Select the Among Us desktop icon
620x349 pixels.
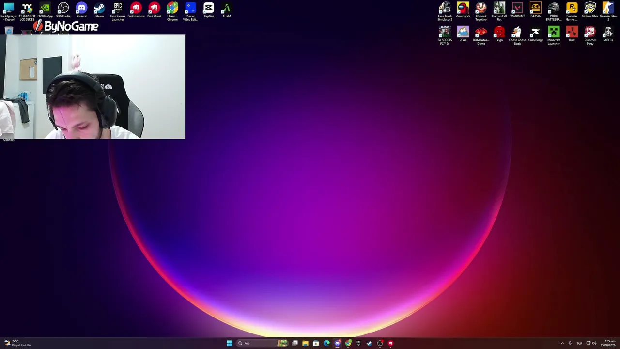[463, 10]
